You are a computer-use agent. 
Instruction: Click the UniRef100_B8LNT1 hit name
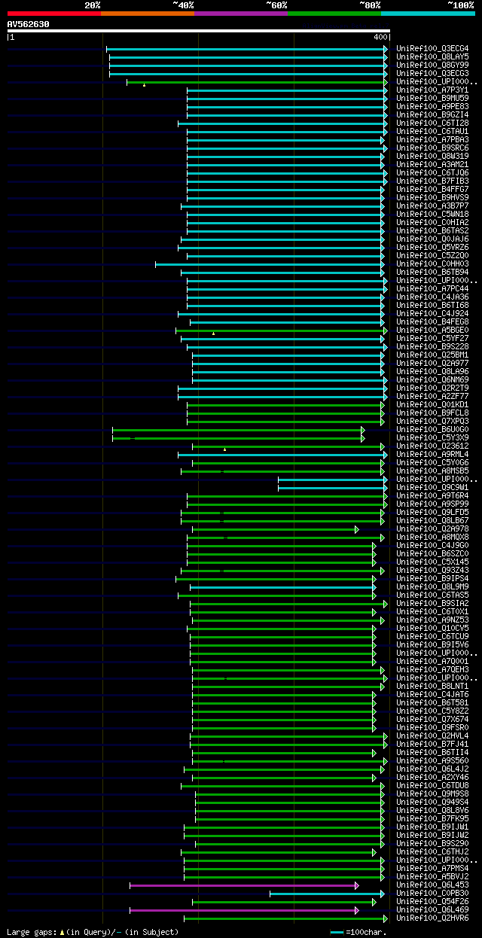pyautogui.click(x=432, y=687)
